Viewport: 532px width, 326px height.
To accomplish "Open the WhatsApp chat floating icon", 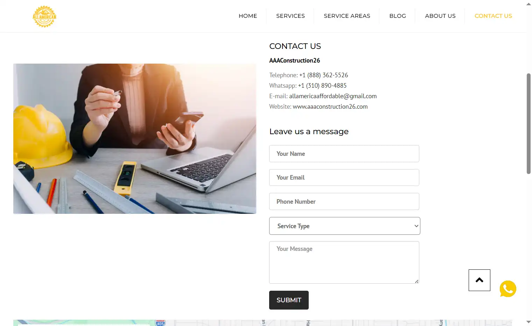I will click(x=508, y=289).
